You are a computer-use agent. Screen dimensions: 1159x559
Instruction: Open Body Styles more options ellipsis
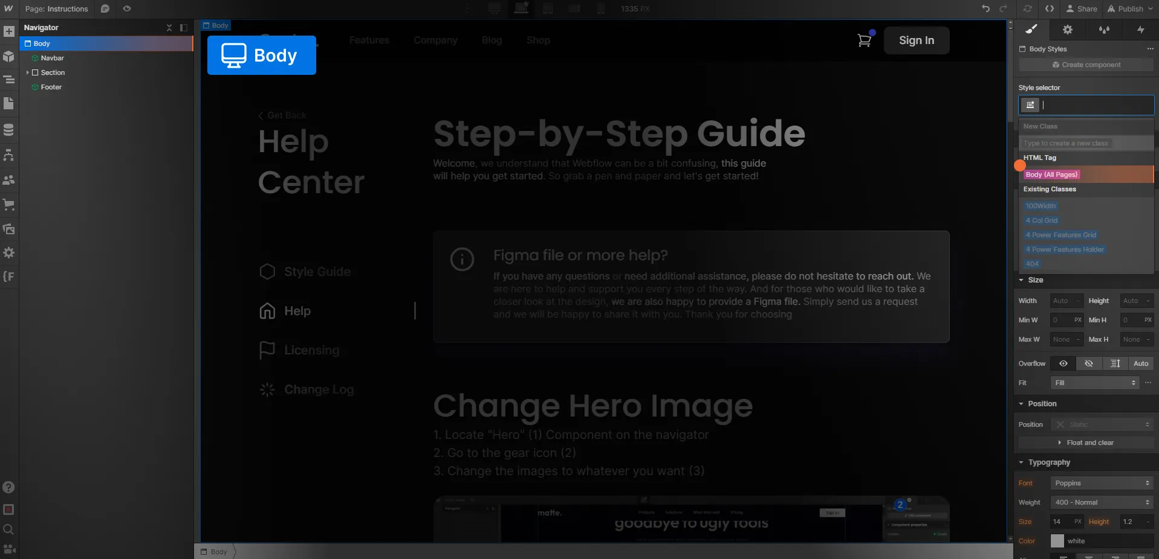(1150, 49)
